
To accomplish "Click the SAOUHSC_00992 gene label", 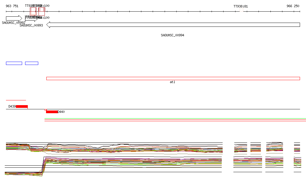I will click(x=13, y=23).
